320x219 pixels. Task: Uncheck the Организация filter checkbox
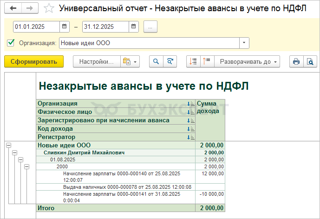coord(11,43)
